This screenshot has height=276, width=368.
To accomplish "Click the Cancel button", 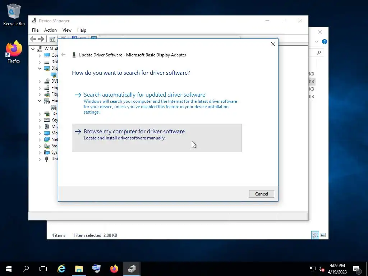I will pos(262,194).
